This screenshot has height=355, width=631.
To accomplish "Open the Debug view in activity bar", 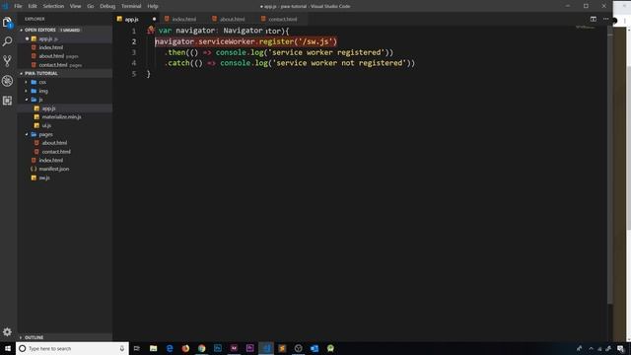I will 7,81.
